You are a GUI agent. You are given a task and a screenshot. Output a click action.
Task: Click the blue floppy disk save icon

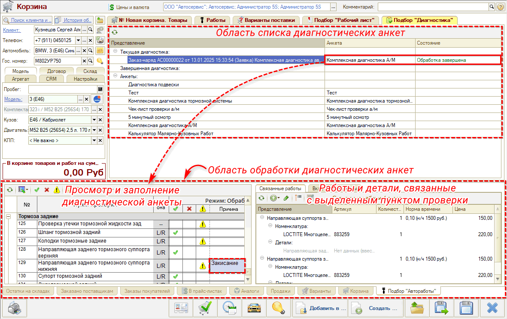tap(466, 308)
